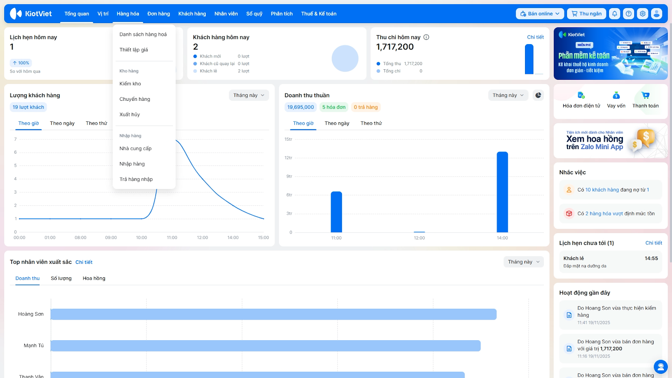Open the notifications bell
This screenshot has height=378, width=672.
click(x=614, y=14)
